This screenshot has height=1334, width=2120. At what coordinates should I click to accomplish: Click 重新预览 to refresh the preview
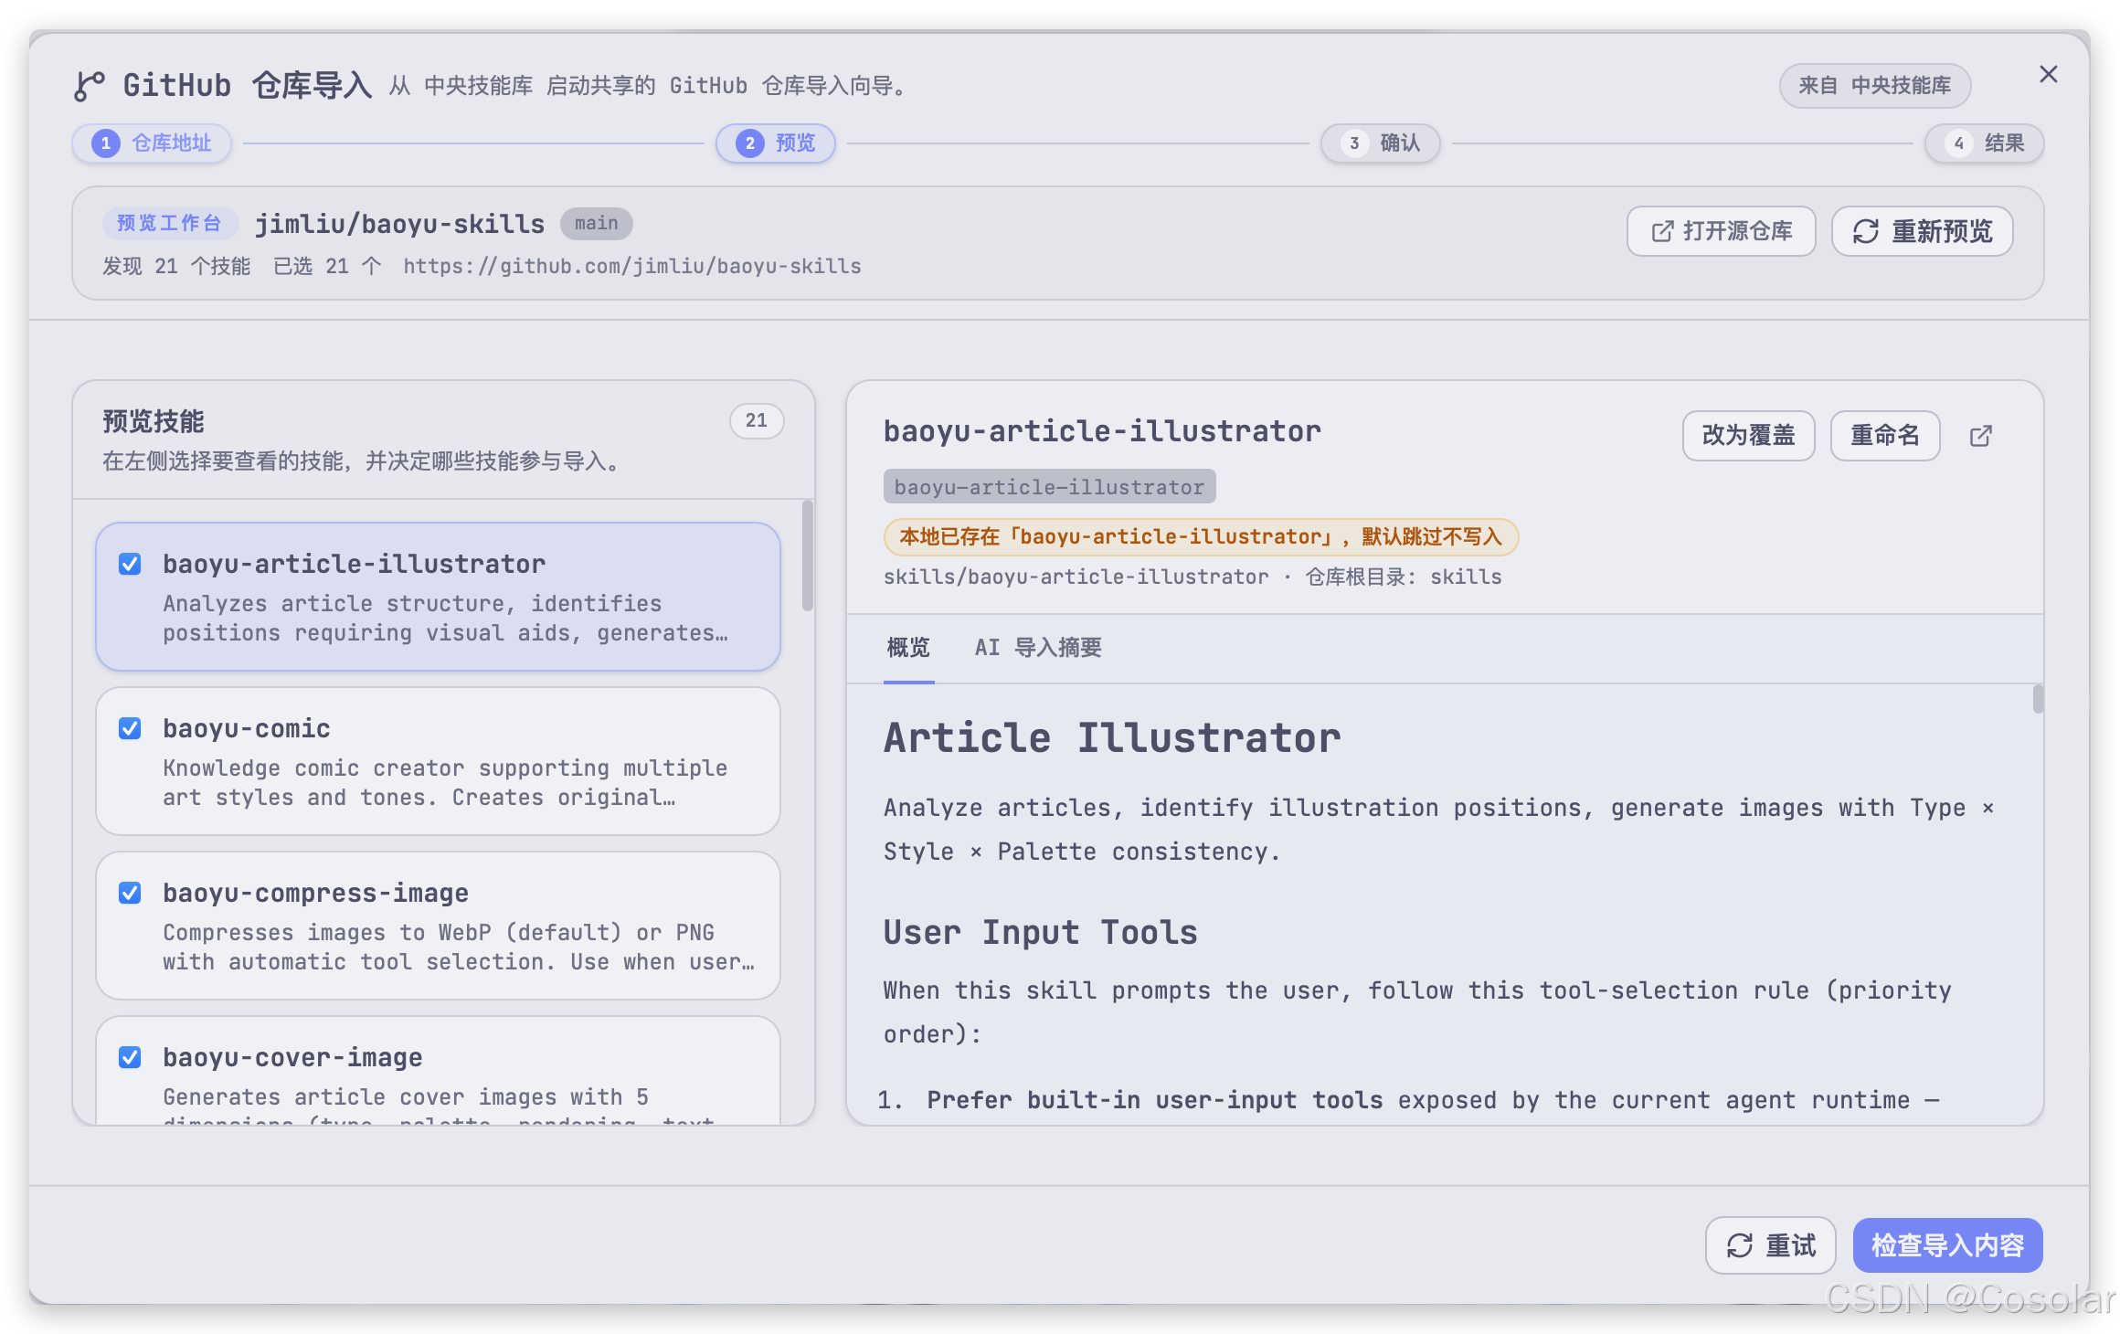pyautogui.click(x=1923, y=231)
